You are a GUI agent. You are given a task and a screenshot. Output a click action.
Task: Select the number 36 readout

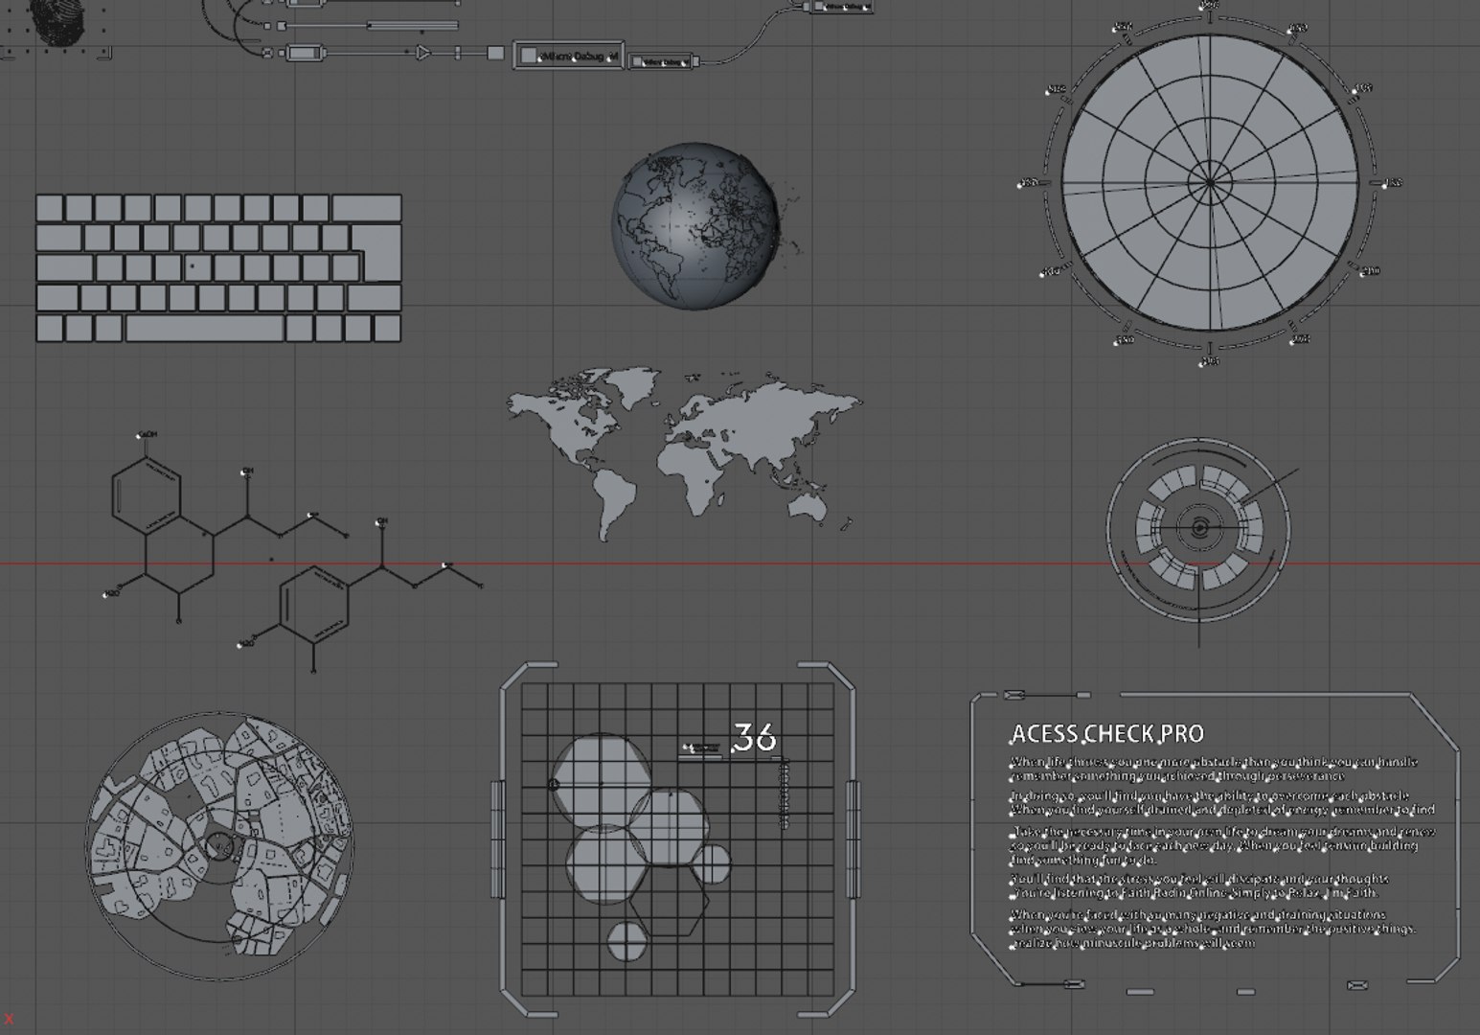pyautogui.click(x=755, y=737)
